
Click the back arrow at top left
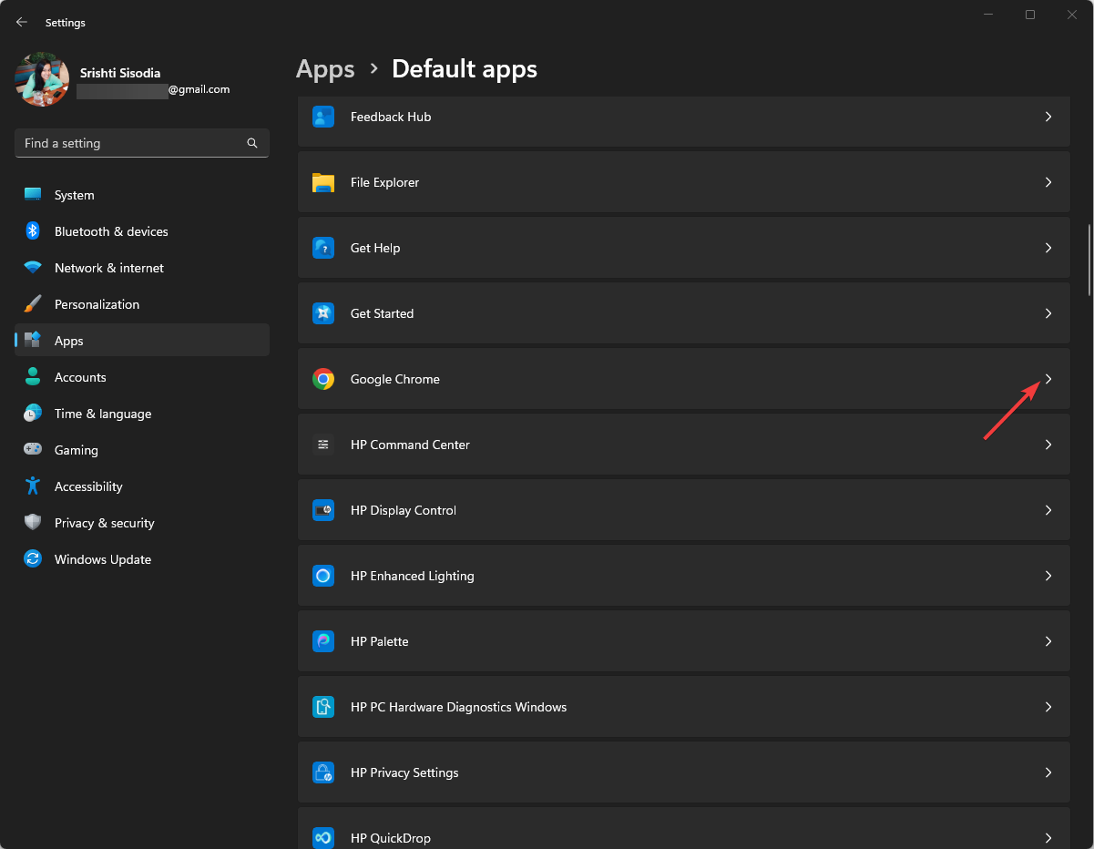[21, 21]
